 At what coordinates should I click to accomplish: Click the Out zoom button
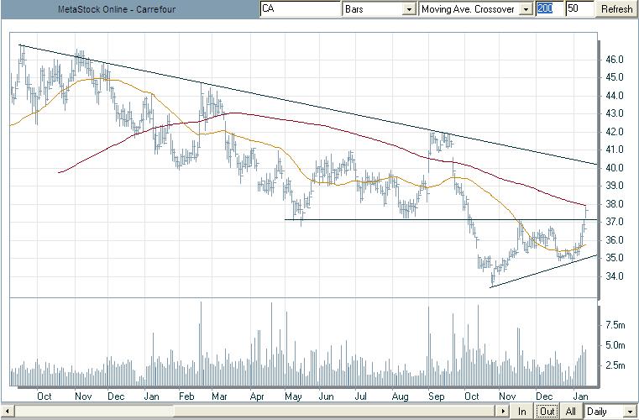[x=547, y=411]
